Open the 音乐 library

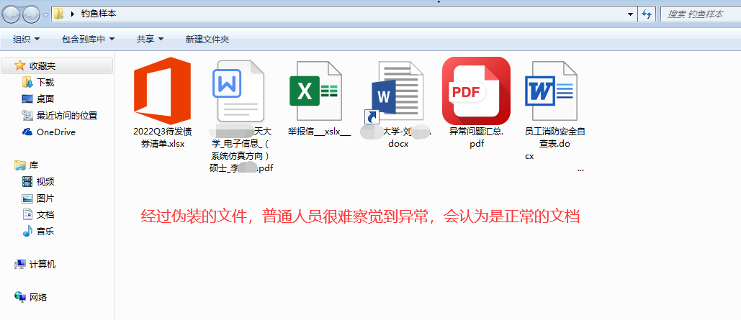(x=45, y=232)
